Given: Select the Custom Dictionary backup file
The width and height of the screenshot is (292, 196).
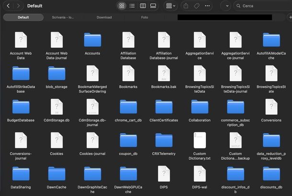Looking at the screenshot, I should point(236,146).
